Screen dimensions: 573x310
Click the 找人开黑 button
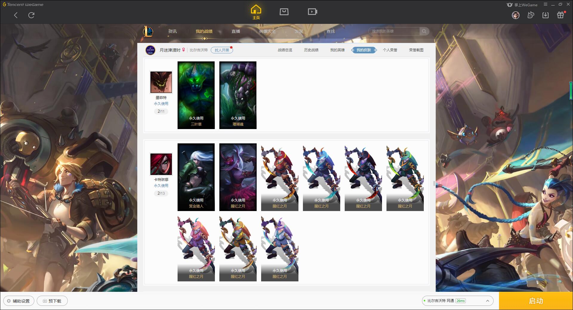pos(222,50)
